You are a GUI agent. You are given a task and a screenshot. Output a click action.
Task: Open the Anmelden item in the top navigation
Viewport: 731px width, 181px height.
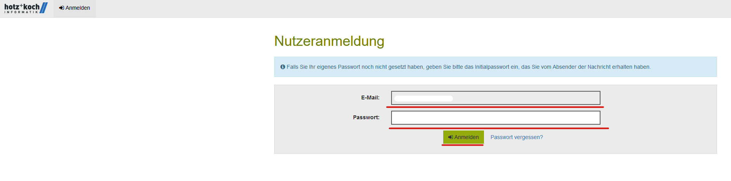point(75,8)
